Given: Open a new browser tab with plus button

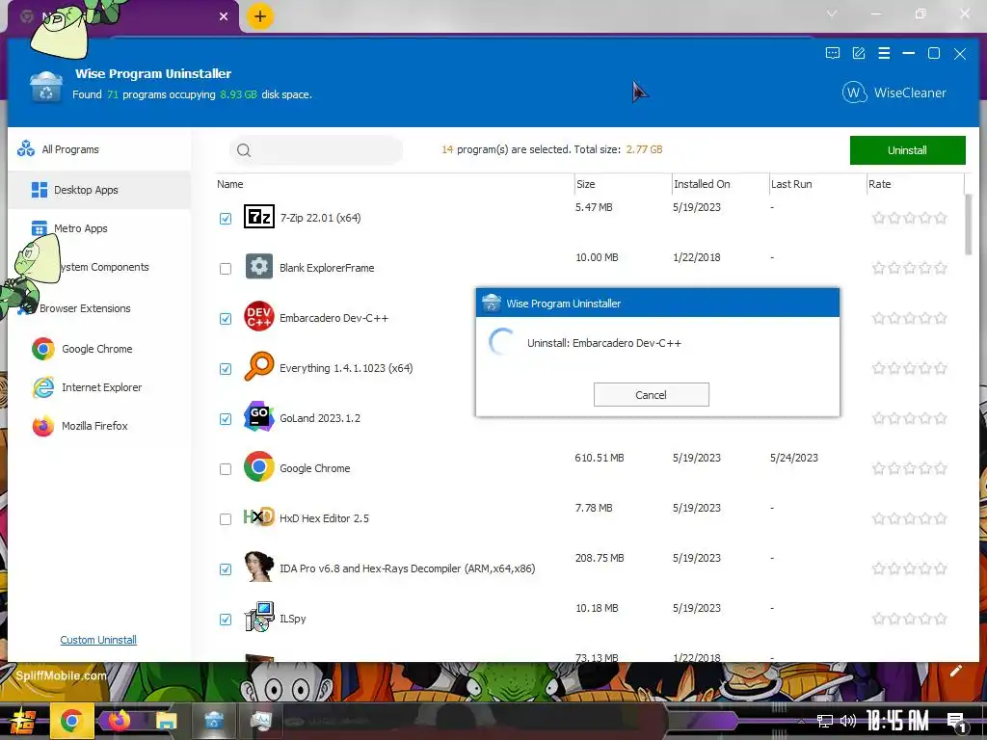Looking at the screenshot, I should point(260,16).
